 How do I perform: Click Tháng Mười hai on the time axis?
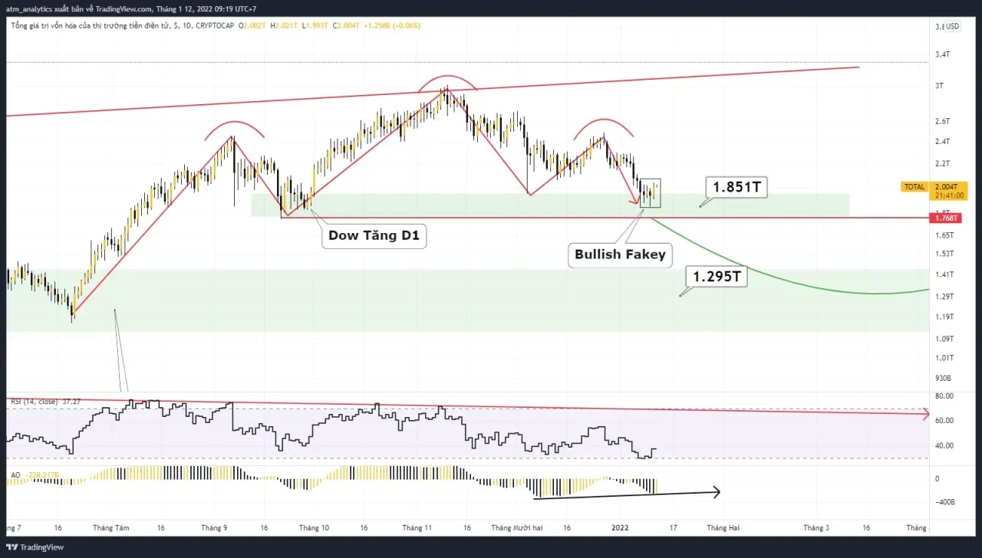[517, 527]
